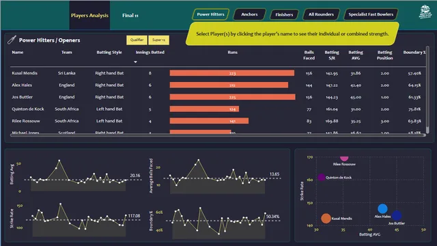Click the tournament logo in the top right corner
Screen dimensions: 437x246
click(x=425, y=12)
